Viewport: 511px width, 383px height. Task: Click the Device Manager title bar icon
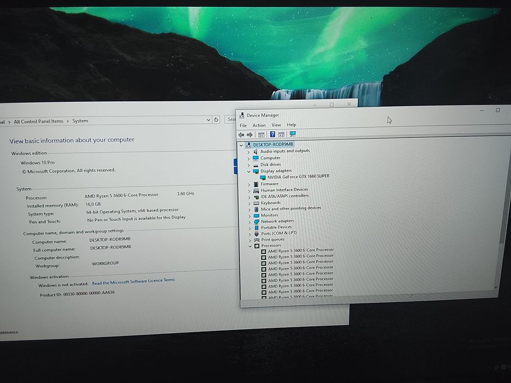pyautogui.click(x=242, y=115)
